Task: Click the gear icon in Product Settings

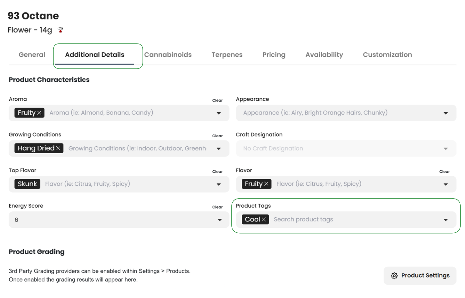Action: tap(394, 275)
